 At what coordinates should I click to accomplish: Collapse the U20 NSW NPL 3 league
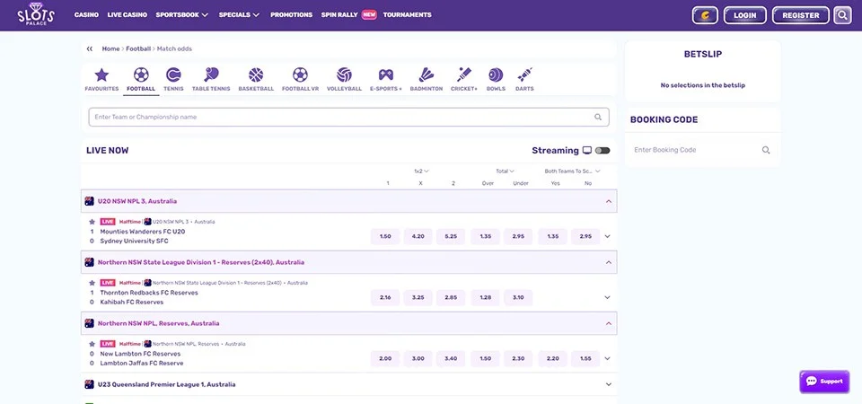[609, 201]
